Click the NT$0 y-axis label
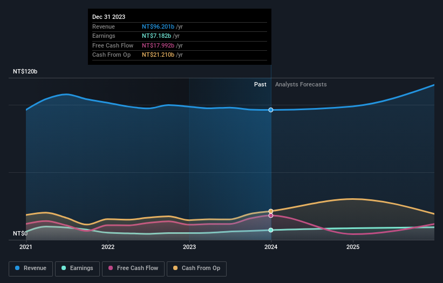This screenshot has width=443, height=283. pos(21,233)
